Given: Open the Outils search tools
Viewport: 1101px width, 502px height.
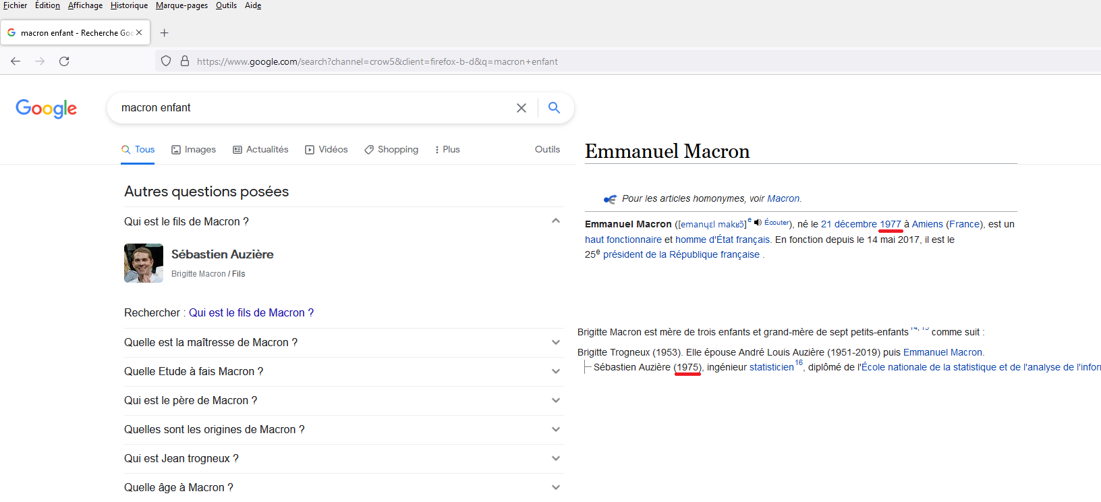Looking at the screenshot, I should (547, 150).
